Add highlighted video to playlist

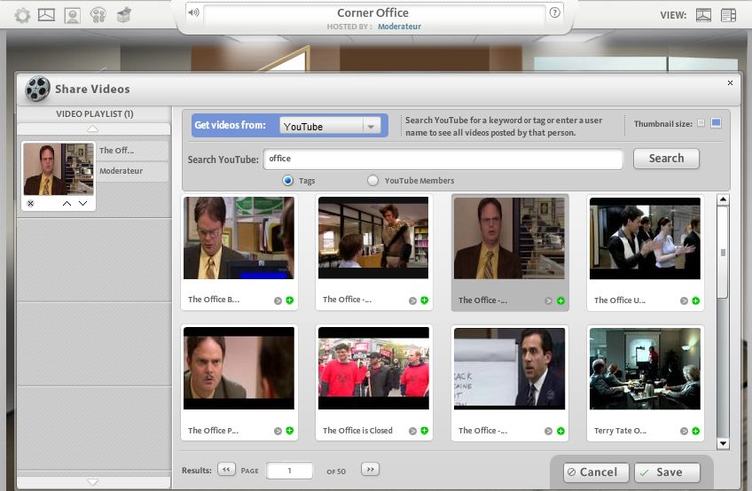[560, 300]
